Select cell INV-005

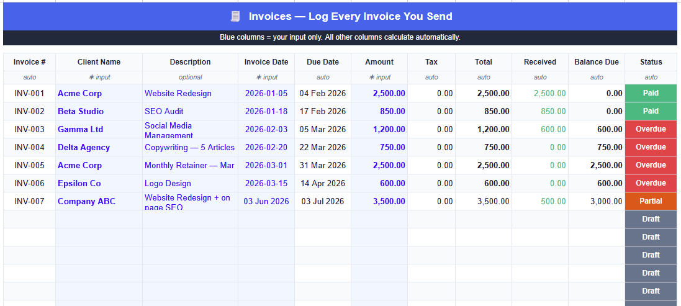(30, 165)
